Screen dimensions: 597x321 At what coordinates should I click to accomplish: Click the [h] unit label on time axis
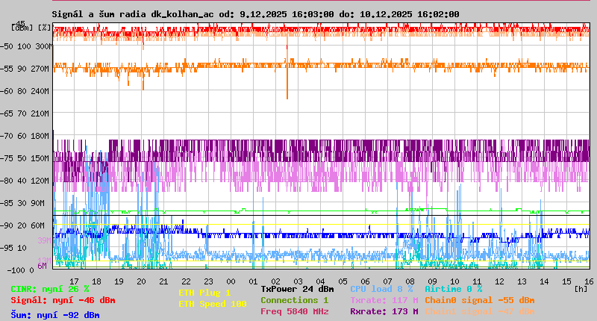[581, 289]
